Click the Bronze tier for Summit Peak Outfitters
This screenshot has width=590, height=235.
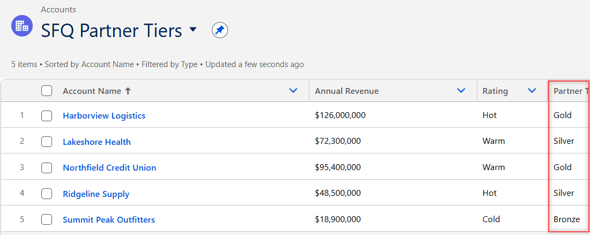tap(567, 219)
